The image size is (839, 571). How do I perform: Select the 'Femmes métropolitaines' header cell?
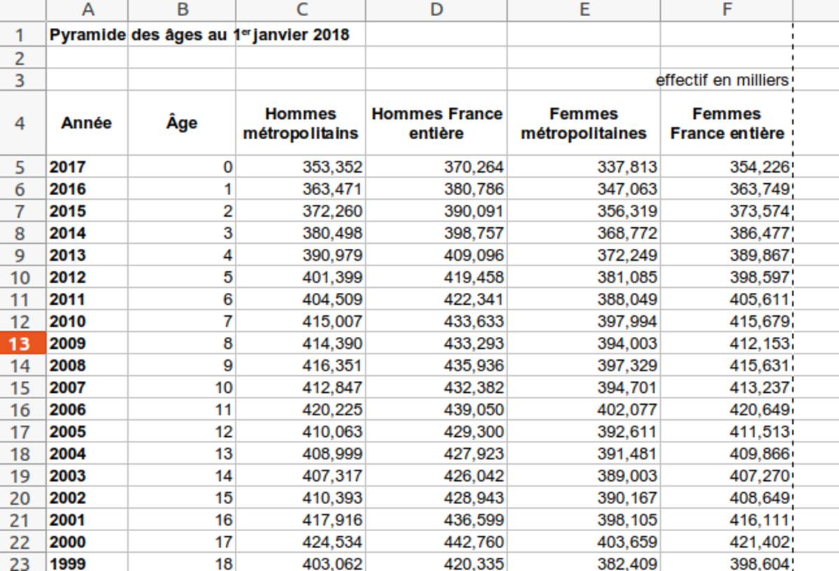coord(584,123)
